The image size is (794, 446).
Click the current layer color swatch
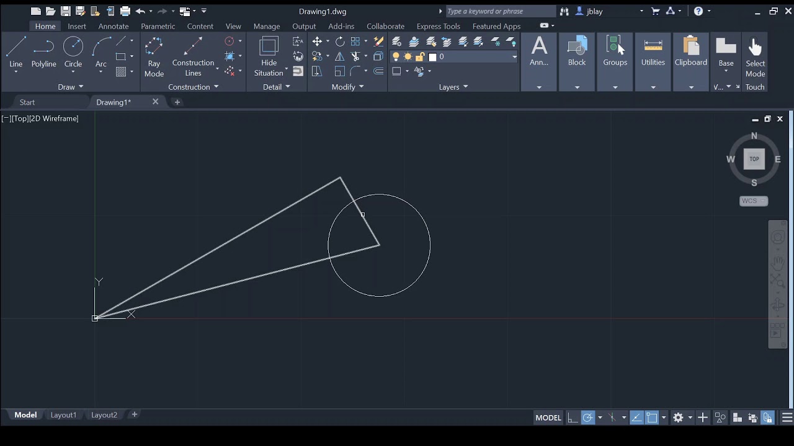(432, 57)
